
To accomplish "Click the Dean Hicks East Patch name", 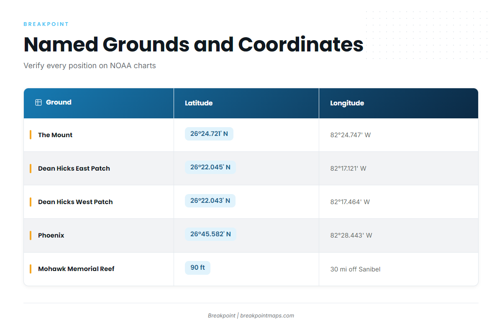I will pos(74,169).
